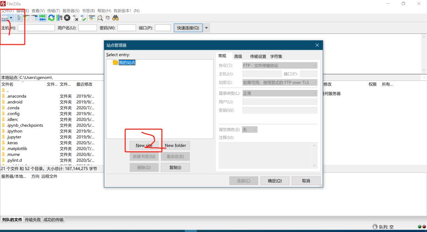
Task: Toggle the transfer queue display icon
Action: [x=42, y=18]
